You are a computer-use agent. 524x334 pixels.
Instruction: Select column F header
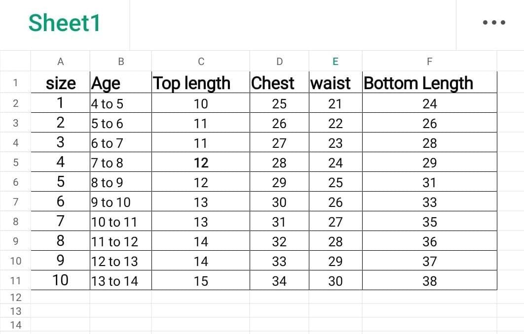coord(429,62)
